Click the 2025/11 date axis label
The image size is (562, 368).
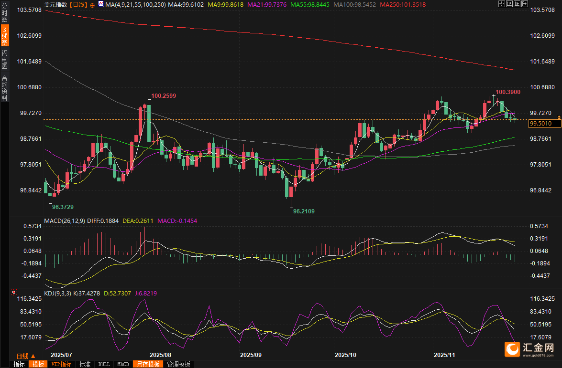point(444,355)
